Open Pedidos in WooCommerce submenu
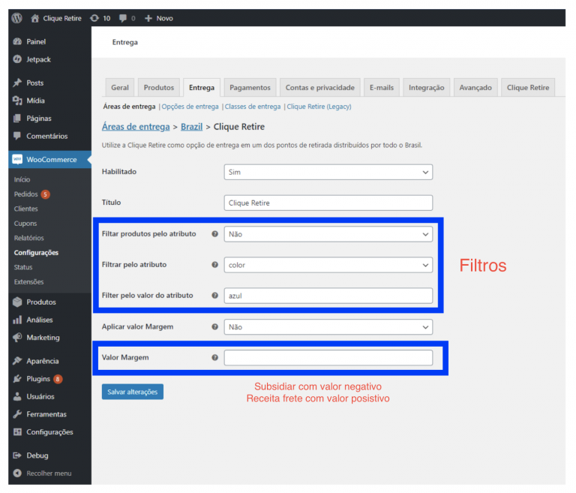576x493 pixels. pos(25,194)
